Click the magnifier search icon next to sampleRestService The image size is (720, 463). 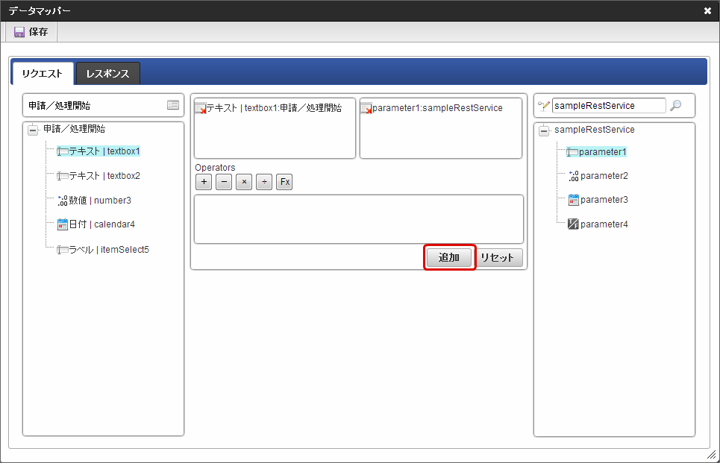675,106
